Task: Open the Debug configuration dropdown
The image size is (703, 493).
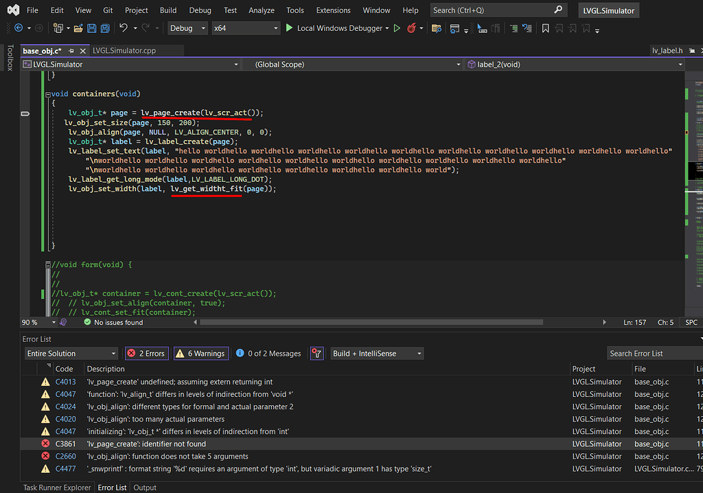Action: coord(187,28)
